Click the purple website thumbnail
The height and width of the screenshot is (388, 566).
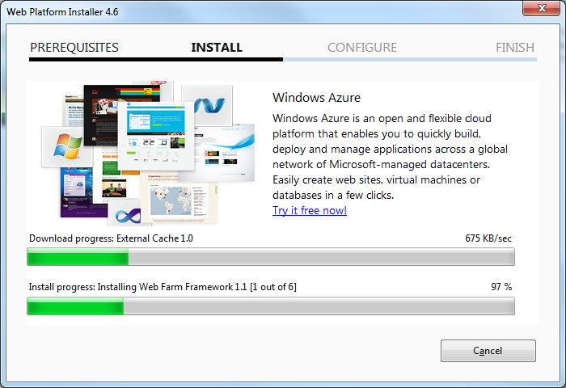tap(77, 192)
